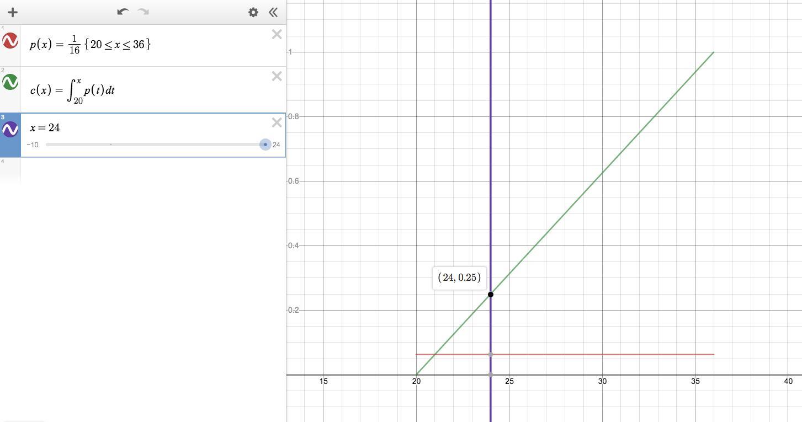The width and height of the screenshot is (802, 422).
Task: Click the slider track for x
Action: coord(156,145)
